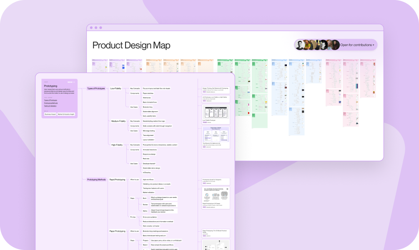The height and width of the screenshot is (250, 419).
Task: Click Components under Low-Fidelity
Action: pyautogui.click(x=135, y=93)
